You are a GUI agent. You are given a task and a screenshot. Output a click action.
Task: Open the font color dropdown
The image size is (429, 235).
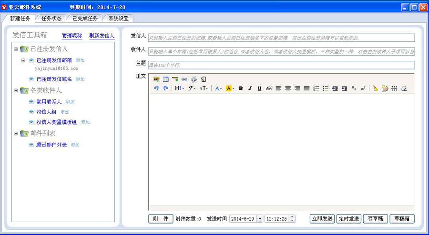[x=218, y=88]
